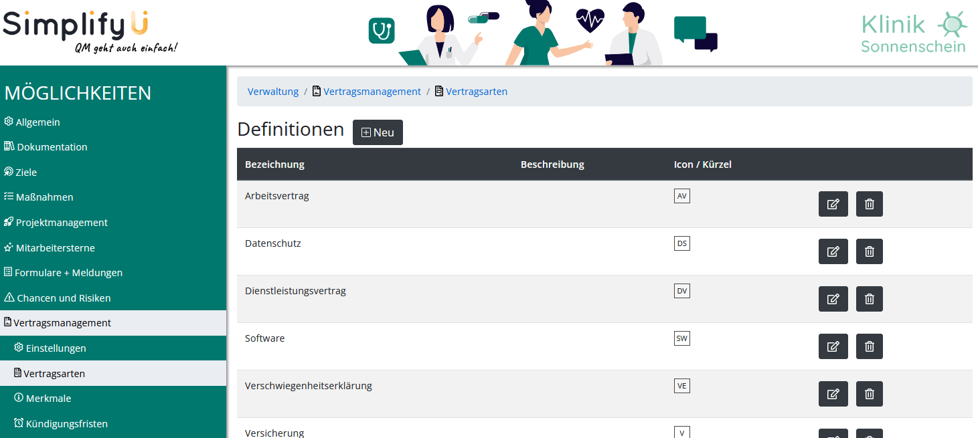
Task: Go to Vertragsmanagement in the breadcrumb
Action: point(367,92)
